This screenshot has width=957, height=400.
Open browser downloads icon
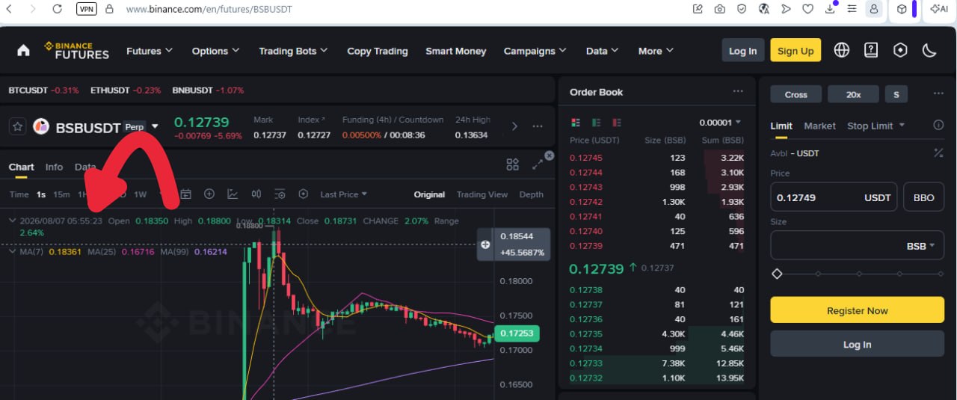click(x=830, y=9)
